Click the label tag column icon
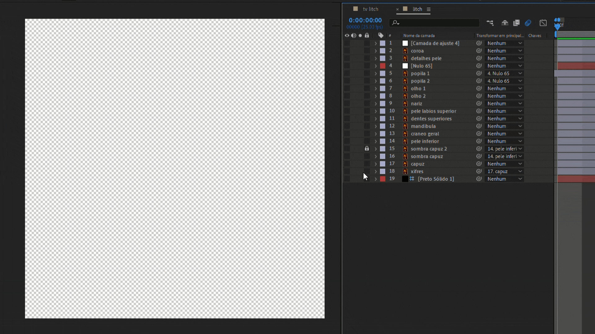The height and width of the screenshot is (334, 595). [x=381, y=36]
